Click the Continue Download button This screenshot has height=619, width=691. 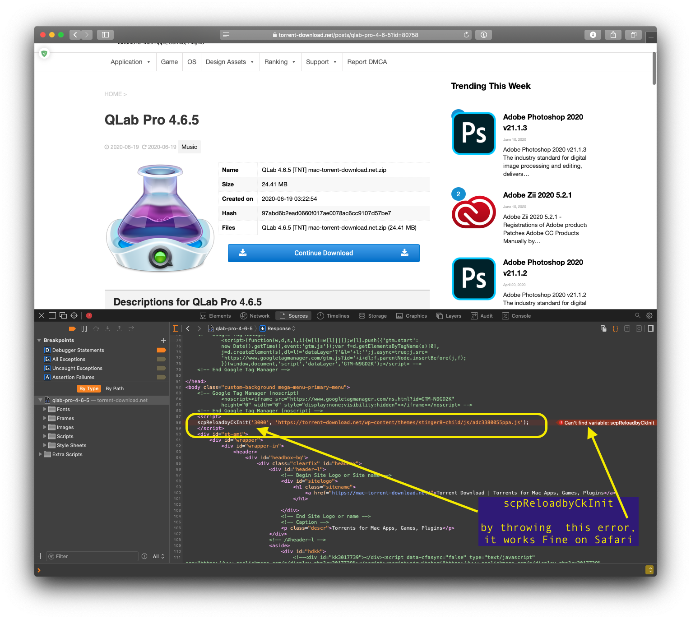[x=324, y=253]
